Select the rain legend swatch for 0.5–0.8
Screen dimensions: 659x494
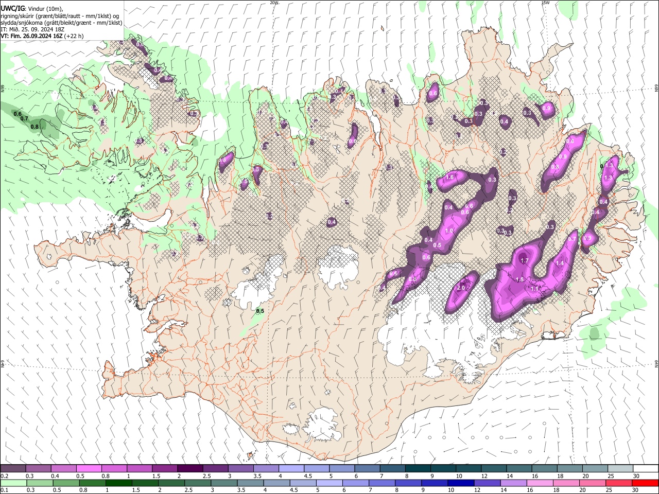pos(66,483)
